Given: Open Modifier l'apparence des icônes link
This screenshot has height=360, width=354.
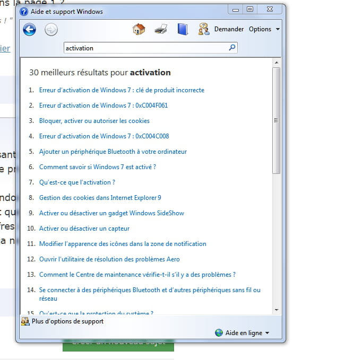Looking at the screenshot, I should (x=123, y=244).
